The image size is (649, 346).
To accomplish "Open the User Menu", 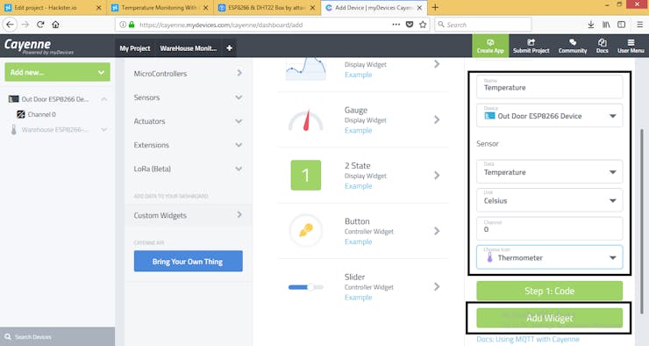I will [x=631, y=46].
